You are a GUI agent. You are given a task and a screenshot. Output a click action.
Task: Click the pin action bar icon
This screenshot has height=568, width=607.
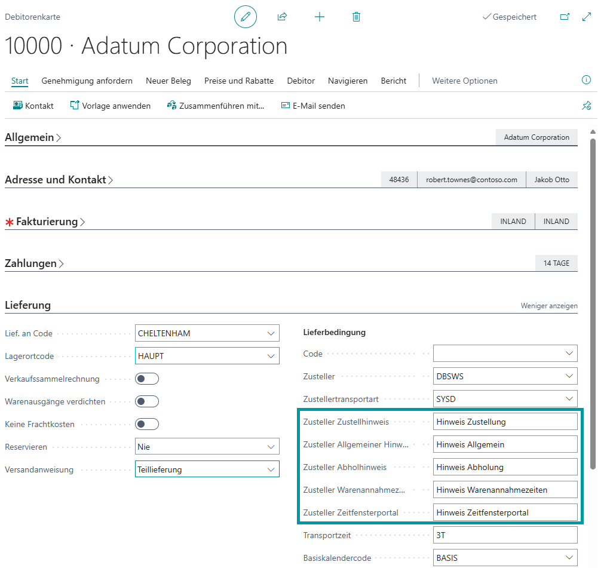click(586, 106)
